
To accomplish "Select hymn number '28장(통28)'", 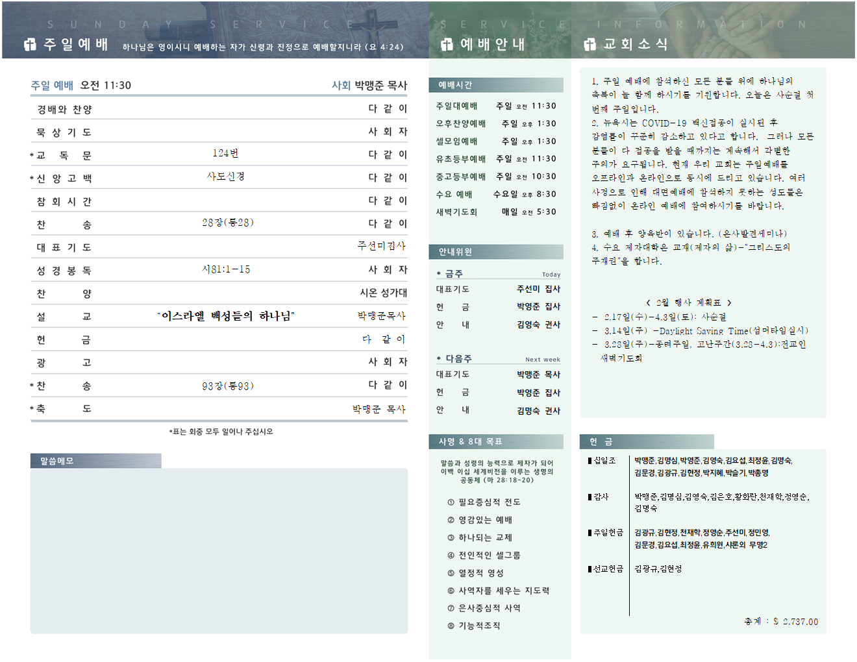I will pyautogui.click(x=228, y=223).
